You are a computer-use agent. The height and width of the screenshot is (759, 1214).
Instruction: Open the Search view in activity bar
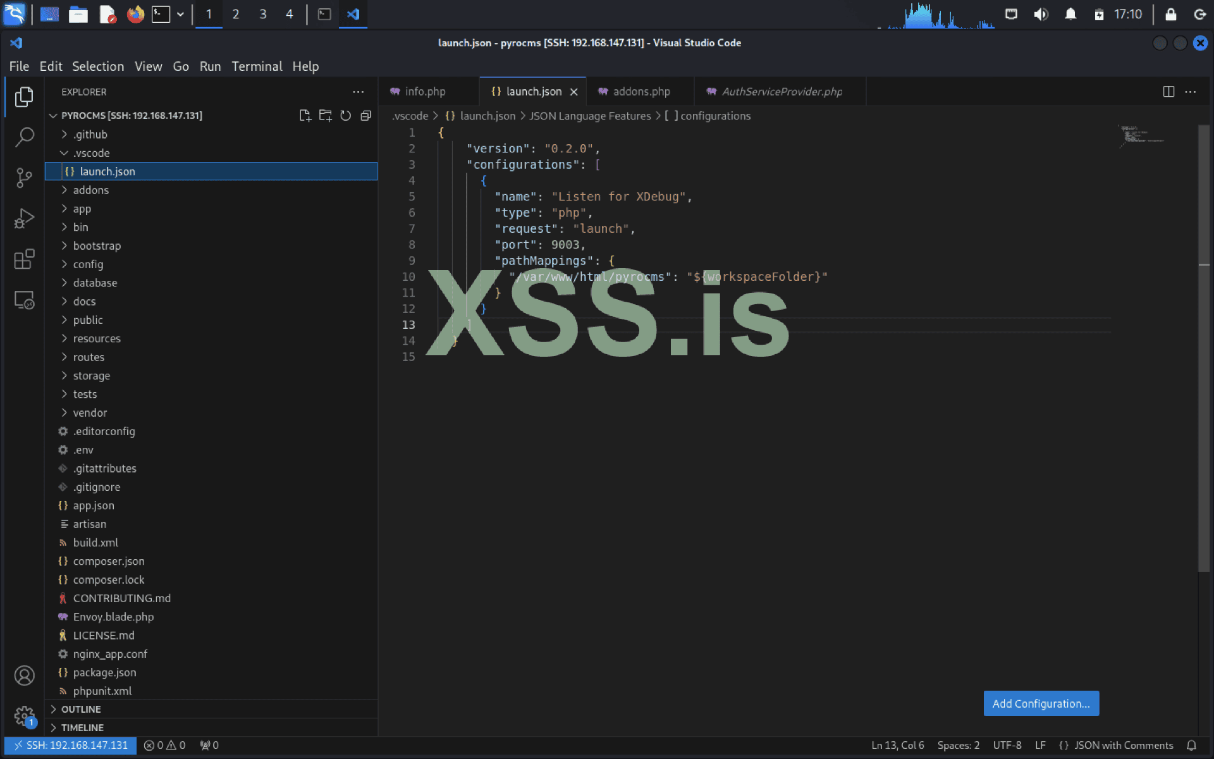24,137
